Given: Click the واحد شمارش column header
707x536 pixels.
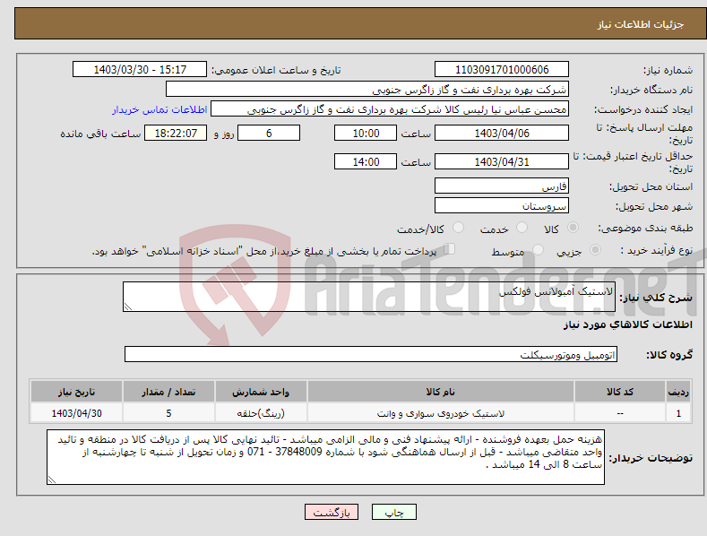Looking at the screenshot, I should pos(261,391).
